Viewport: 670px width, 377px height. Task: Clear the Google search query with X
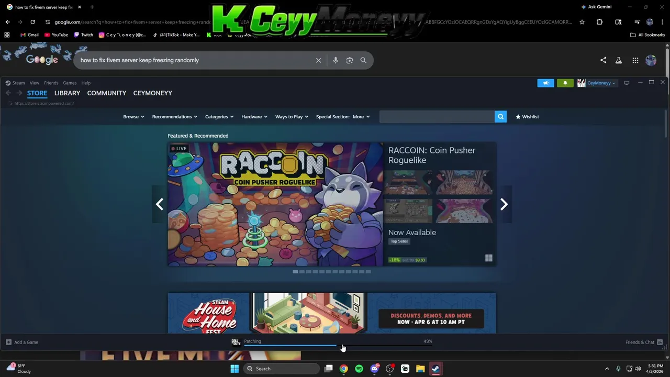(318, 60)
